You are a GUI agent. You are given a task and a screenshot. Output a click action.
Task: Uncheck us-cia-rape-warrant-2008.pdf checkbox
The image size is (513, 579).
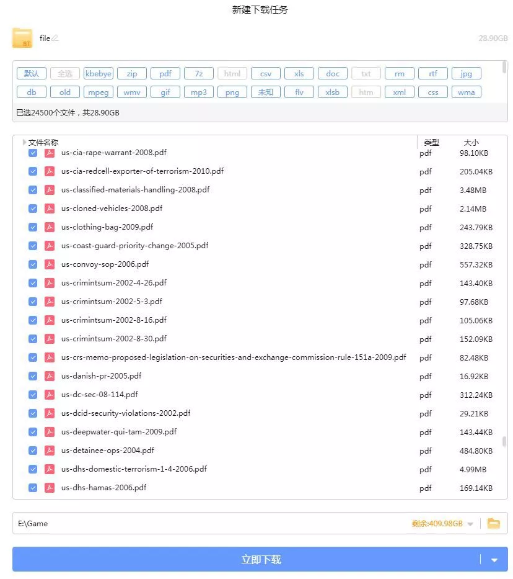(33, 153)
